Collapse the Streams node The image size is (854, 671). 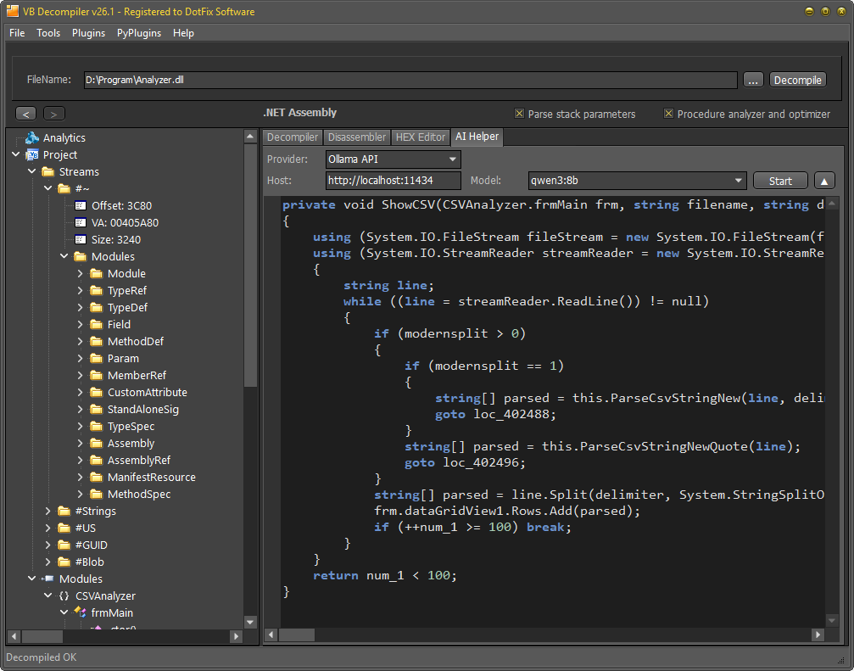31,171
